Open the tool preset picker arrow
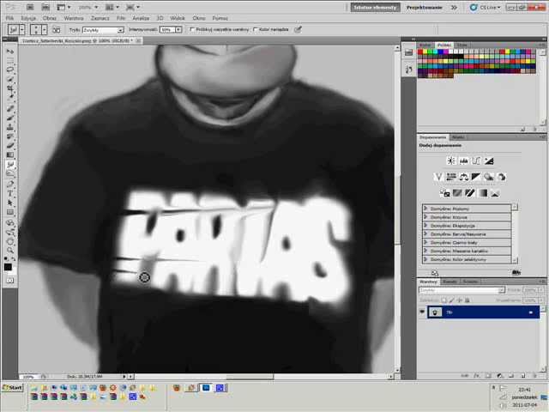Image resolution: width=549 pixels, height=412 pixels. click(x=22, y=30)
